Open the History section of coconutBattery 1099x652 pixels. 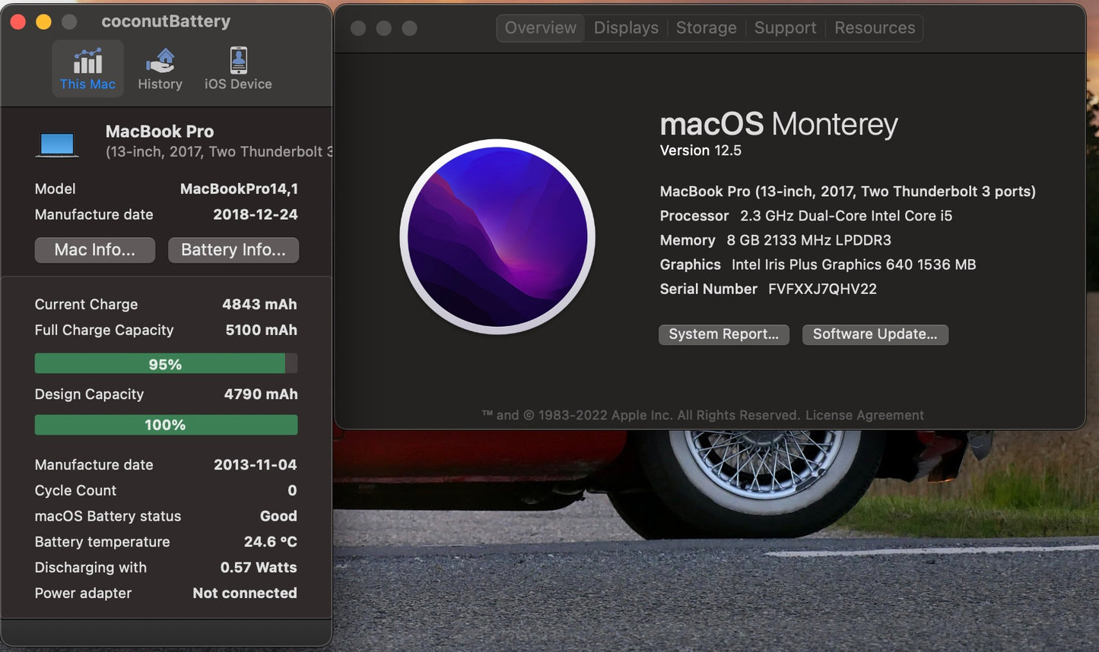[160, 68]
